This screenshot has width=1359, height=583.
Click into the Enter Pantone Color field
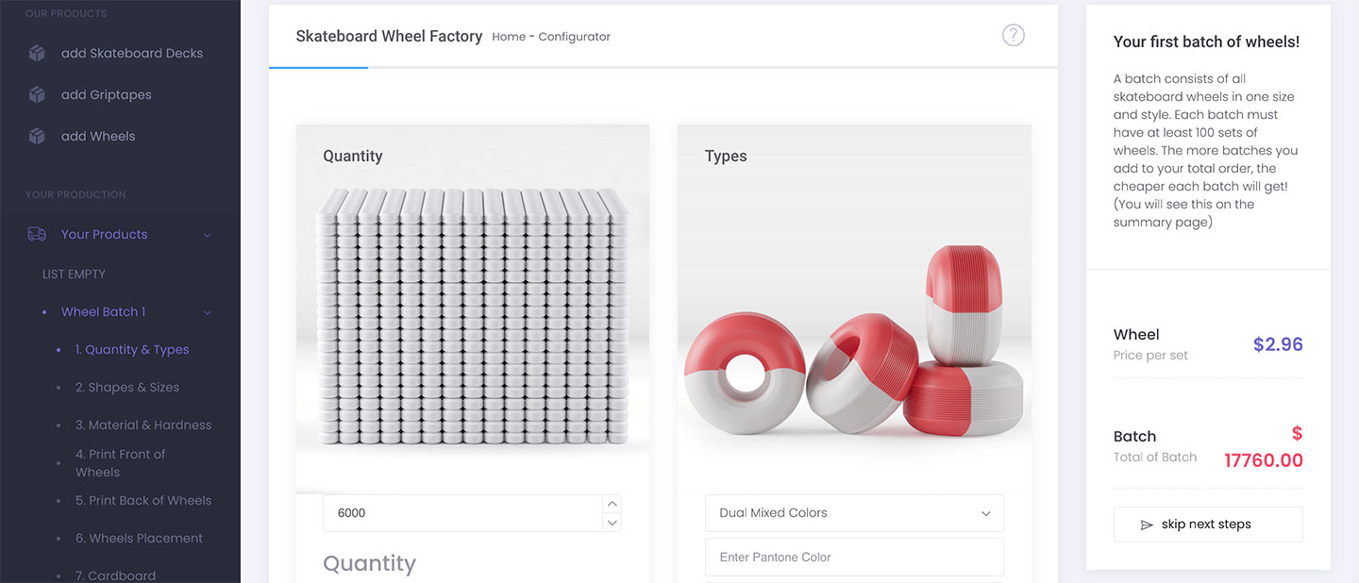pyautogui.click(x=853, y=558)
